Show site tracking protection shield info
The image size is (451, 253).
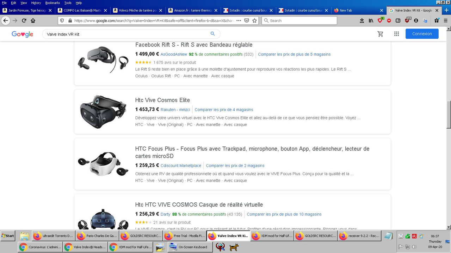click(x=62, y=20)
